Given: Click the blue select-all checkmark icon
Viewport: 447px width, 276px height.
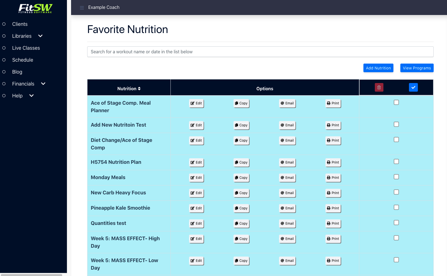Looking at the screenshot, I should [x=413, y=87].
